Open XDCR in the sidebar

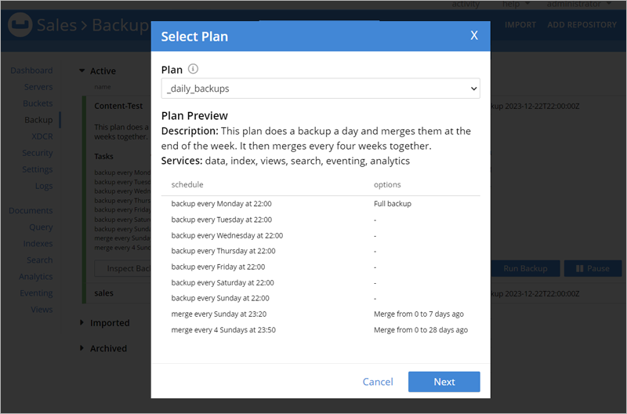pos(42,136)
